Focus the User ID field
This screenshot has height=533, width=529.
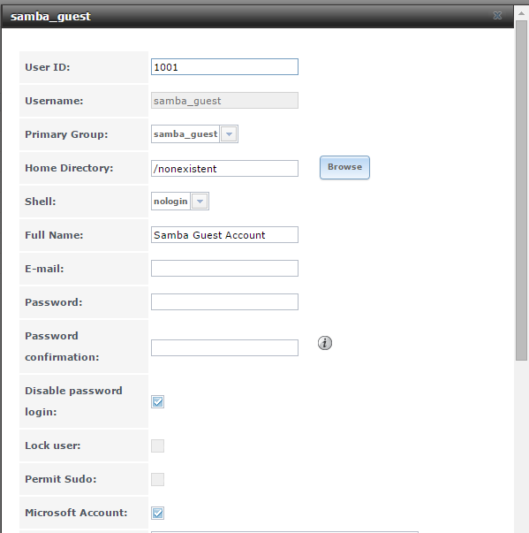(x=224, y=66)
